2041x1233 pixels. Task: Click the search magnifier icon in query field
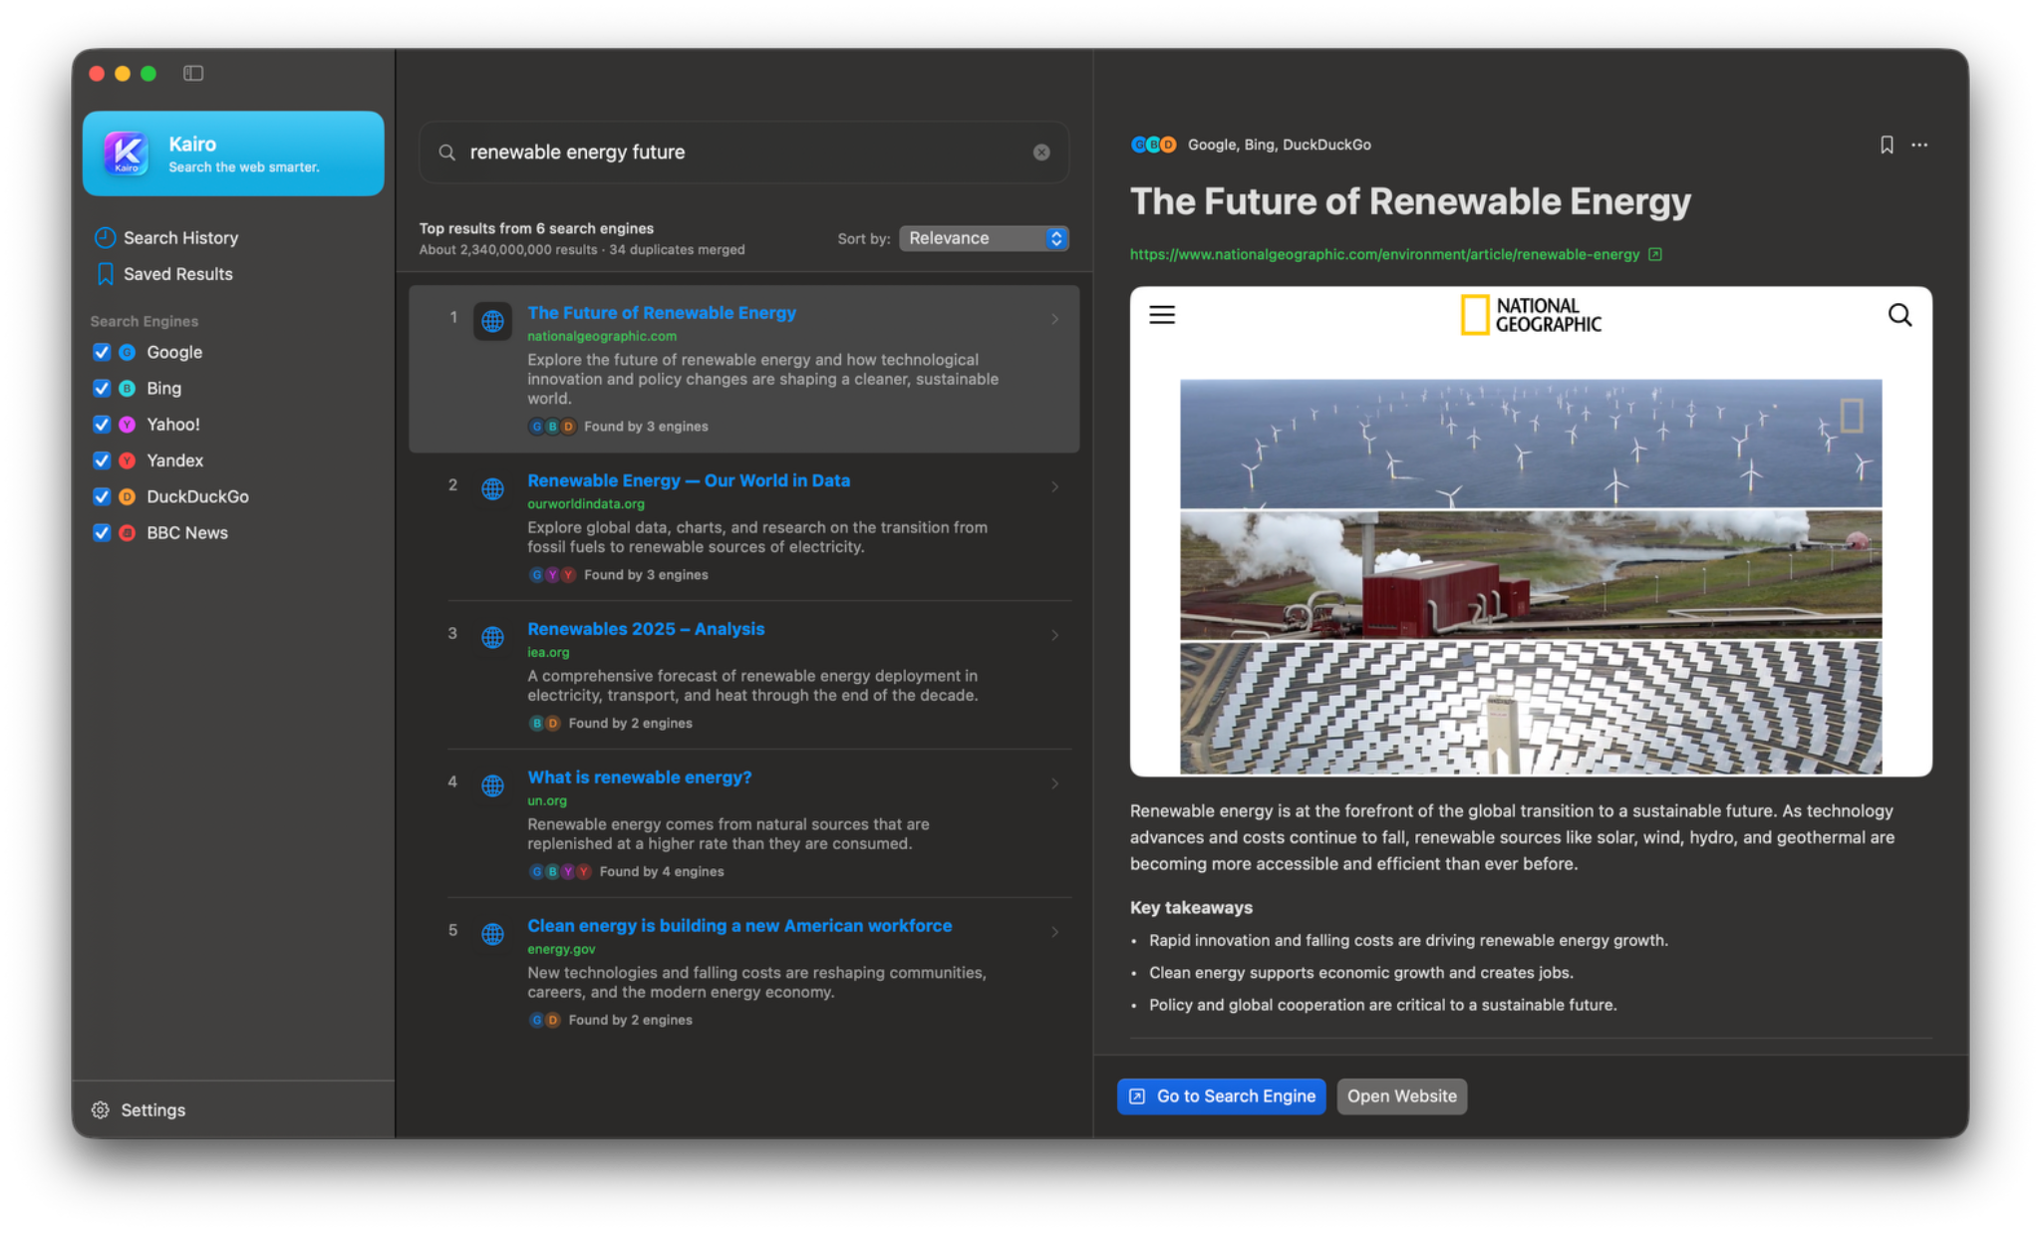(x=447, y=153)
